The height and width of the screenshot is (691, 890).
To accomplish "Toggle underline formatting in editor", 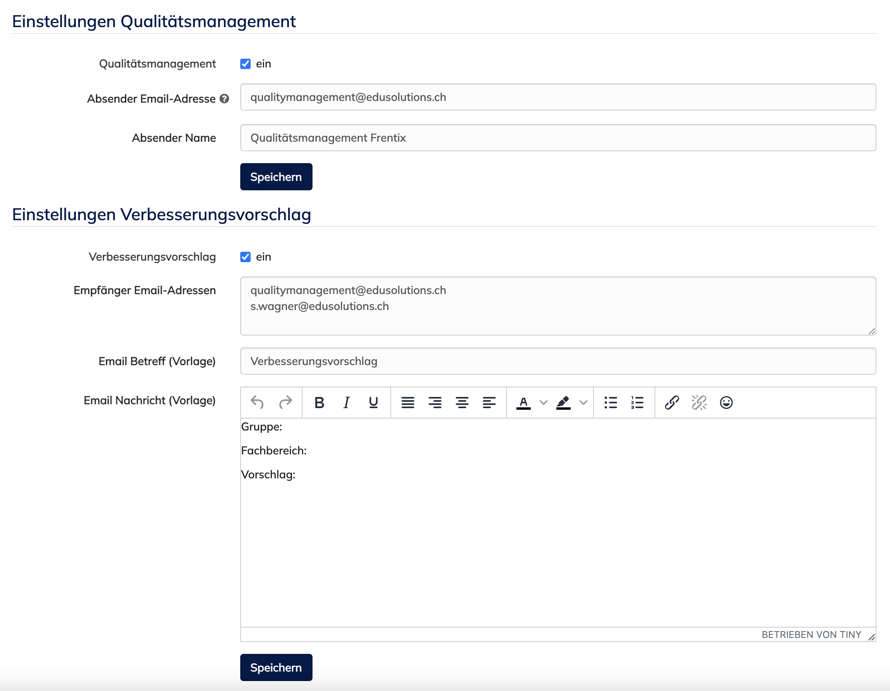I will pos(373,403).
